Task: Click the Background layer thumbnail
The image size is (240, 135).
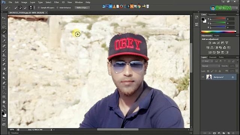Action: [x=209, y=77]
